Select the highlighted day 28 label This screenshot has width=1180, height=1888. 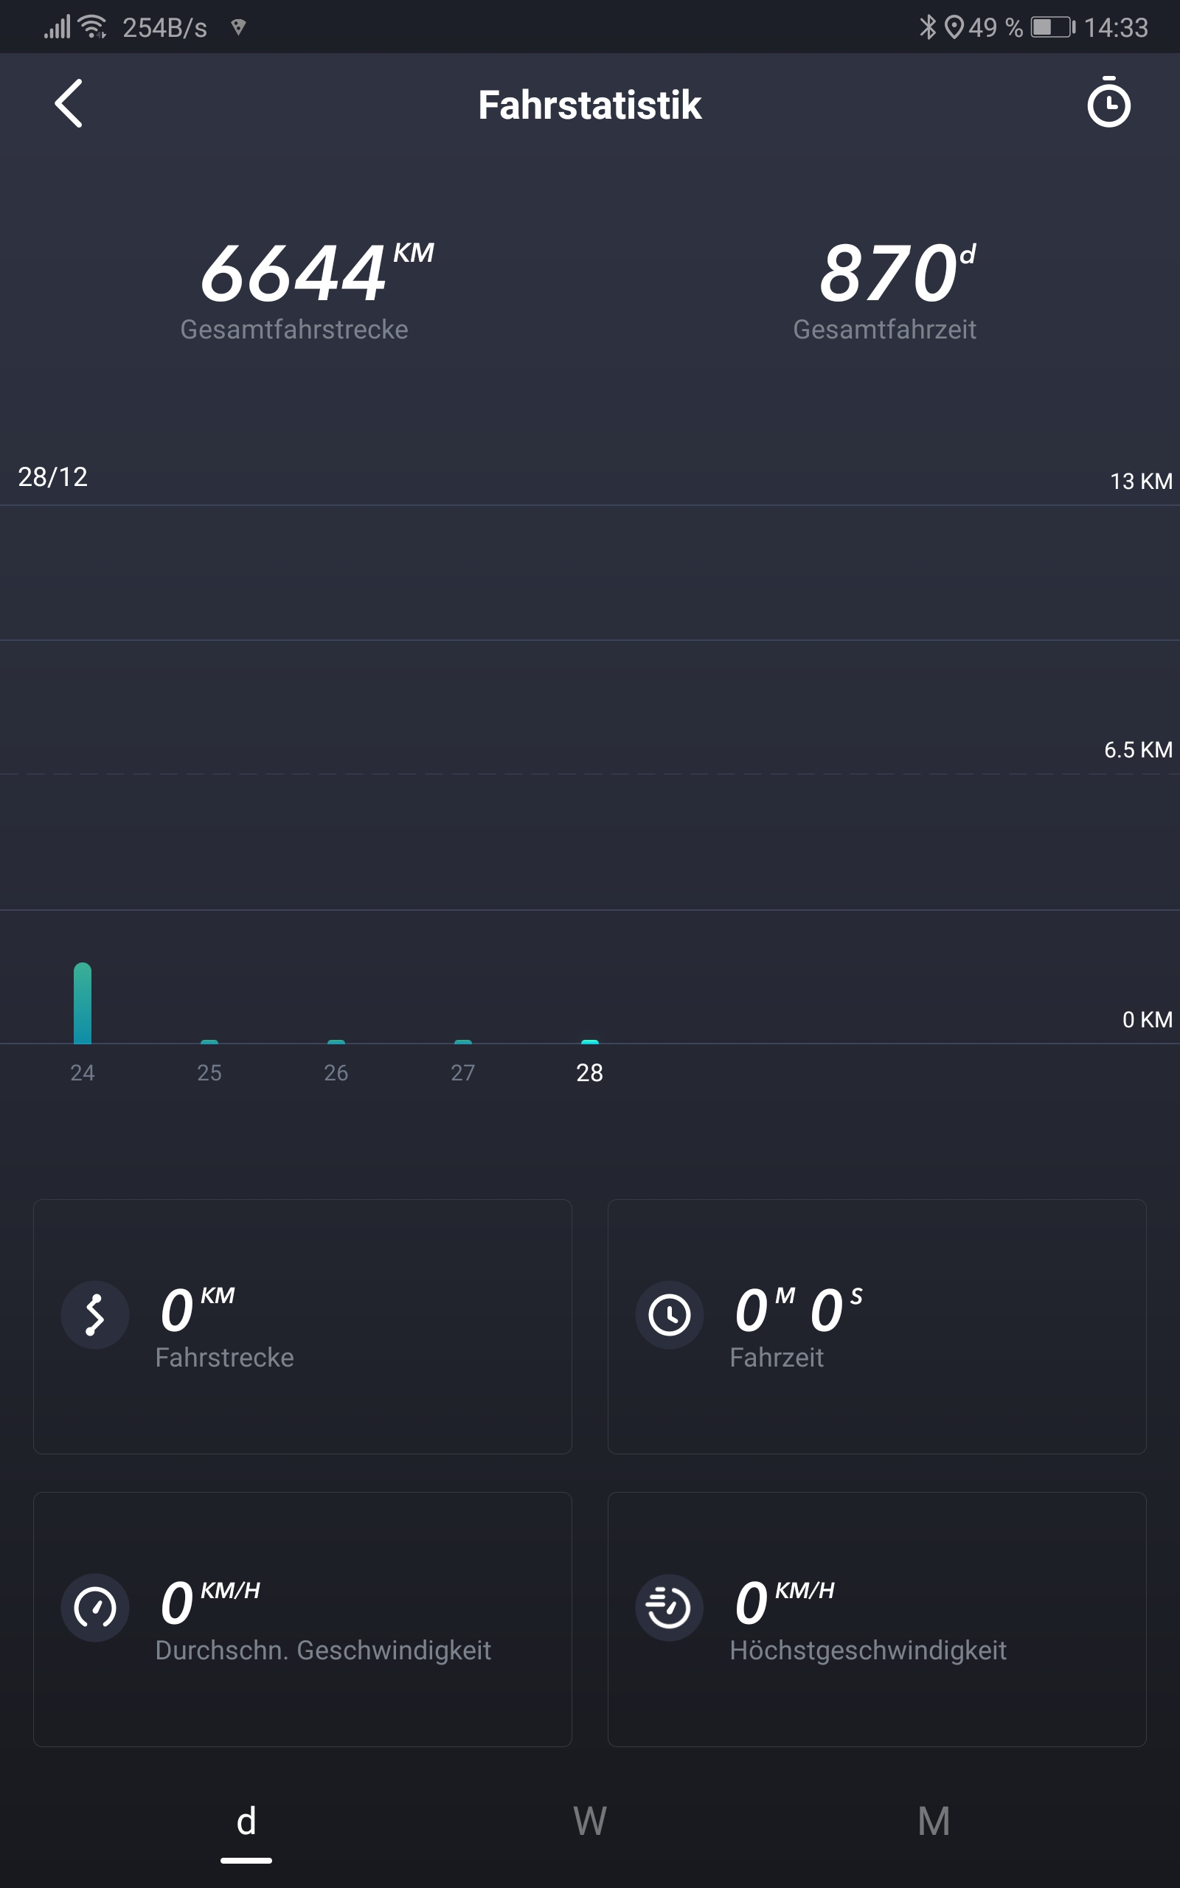point(589,1073)
